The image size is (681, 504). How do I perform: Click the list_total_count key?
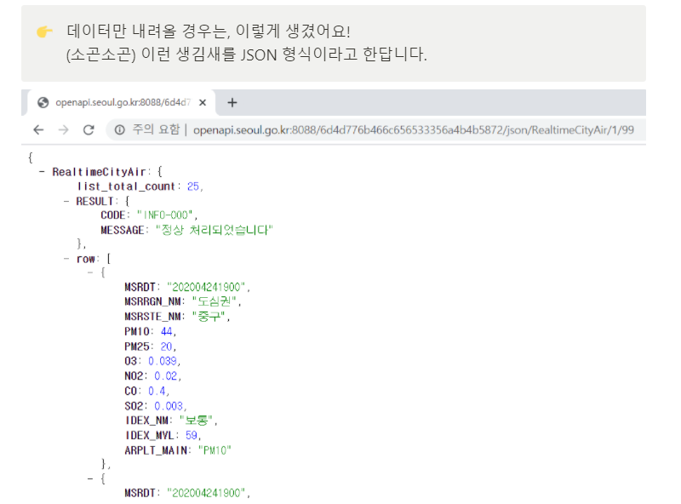point(126,186)
